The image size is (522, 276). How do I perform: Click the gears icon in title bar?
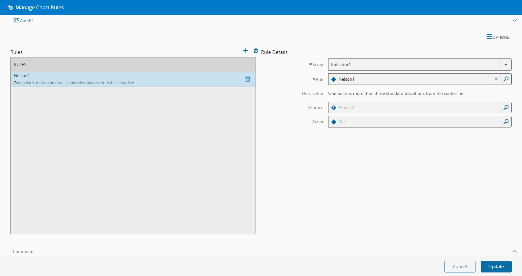(10, 7)
